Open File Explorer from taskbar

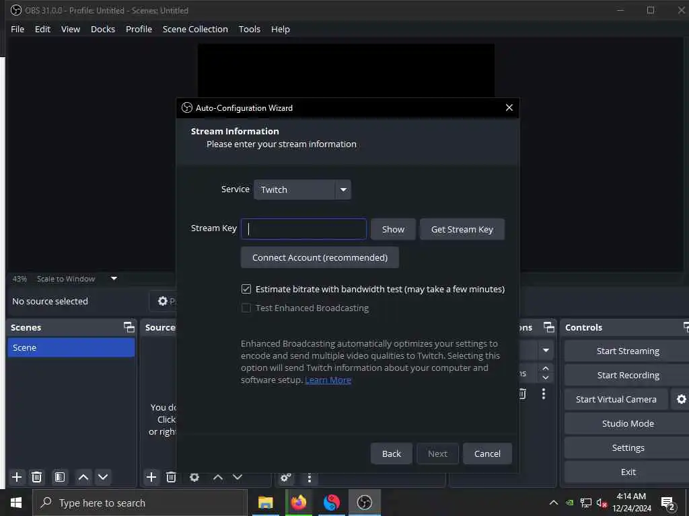point(265,503)
